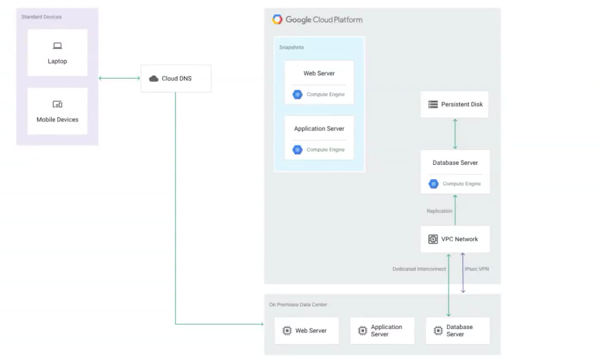This screenshot has width=601, height=363.
Task: Select the Mobile Devices icon
Action: [58, 104]
